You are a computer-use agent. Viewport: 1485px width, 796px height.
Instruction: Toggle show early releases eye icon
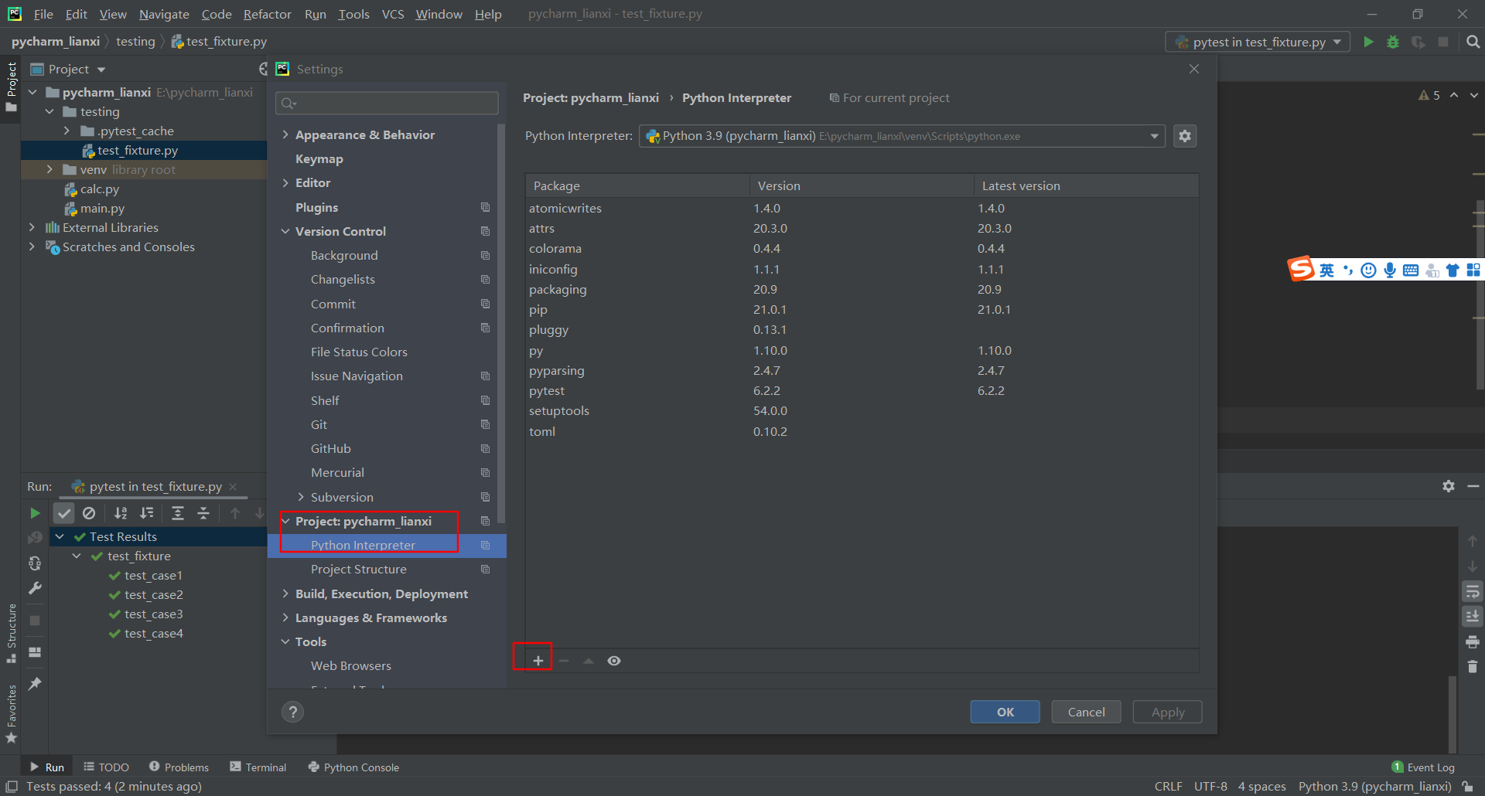[614, 661]
